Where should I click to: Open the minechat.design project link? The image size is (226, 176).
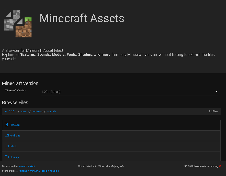(x=39, y=171)
